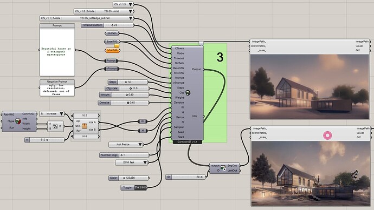Expand the DPM fast sampler dropdown
Image resolution: width=374 pixels, height=210 pixels.
[x=132, y=162]
